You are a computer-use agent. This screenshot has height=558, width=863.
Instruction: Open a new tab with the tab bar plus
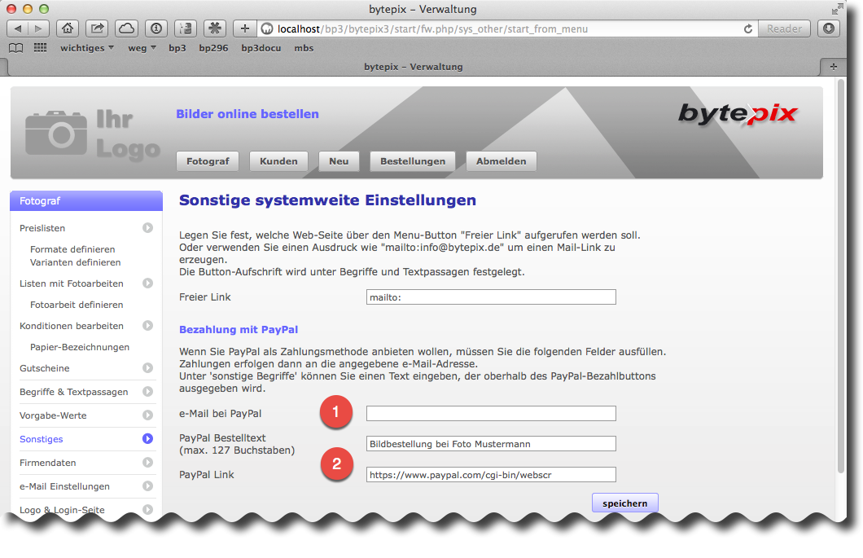(833, 67)
